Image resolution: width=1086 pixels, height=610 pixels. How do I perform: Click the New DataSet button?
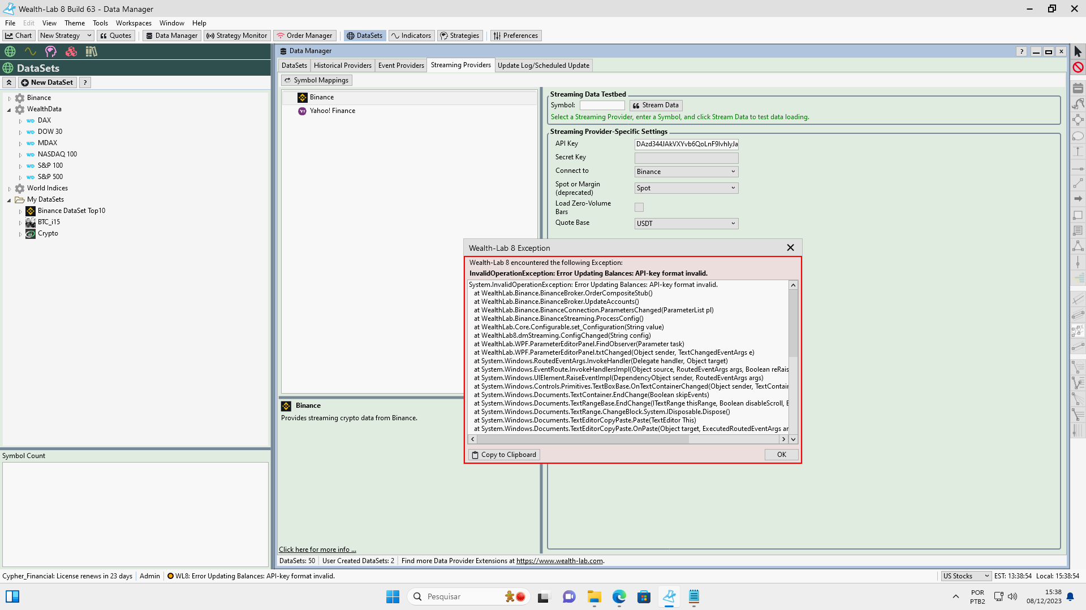(48, 82)
